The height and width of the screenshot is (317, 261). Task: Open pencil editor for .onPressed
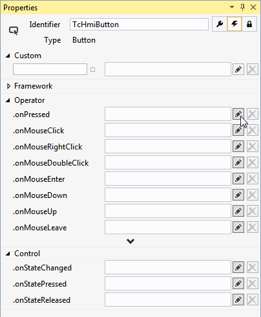(238, 114)
